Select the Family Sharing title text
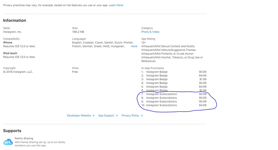 click(x=24, y=139)
